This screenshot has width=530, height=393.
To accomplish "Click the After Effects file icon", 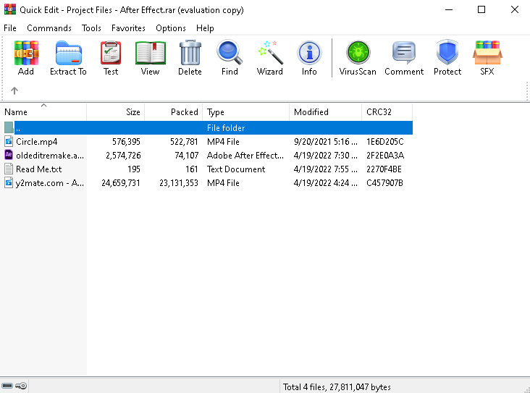I will point(9,155).
